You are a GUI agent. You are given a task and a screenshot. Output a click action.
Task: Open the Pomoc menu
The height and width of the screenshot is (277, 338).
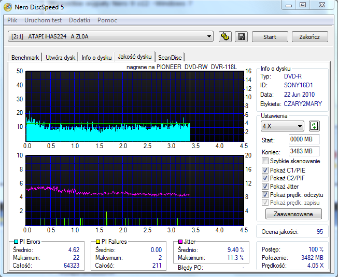click(x=107, y=20)
